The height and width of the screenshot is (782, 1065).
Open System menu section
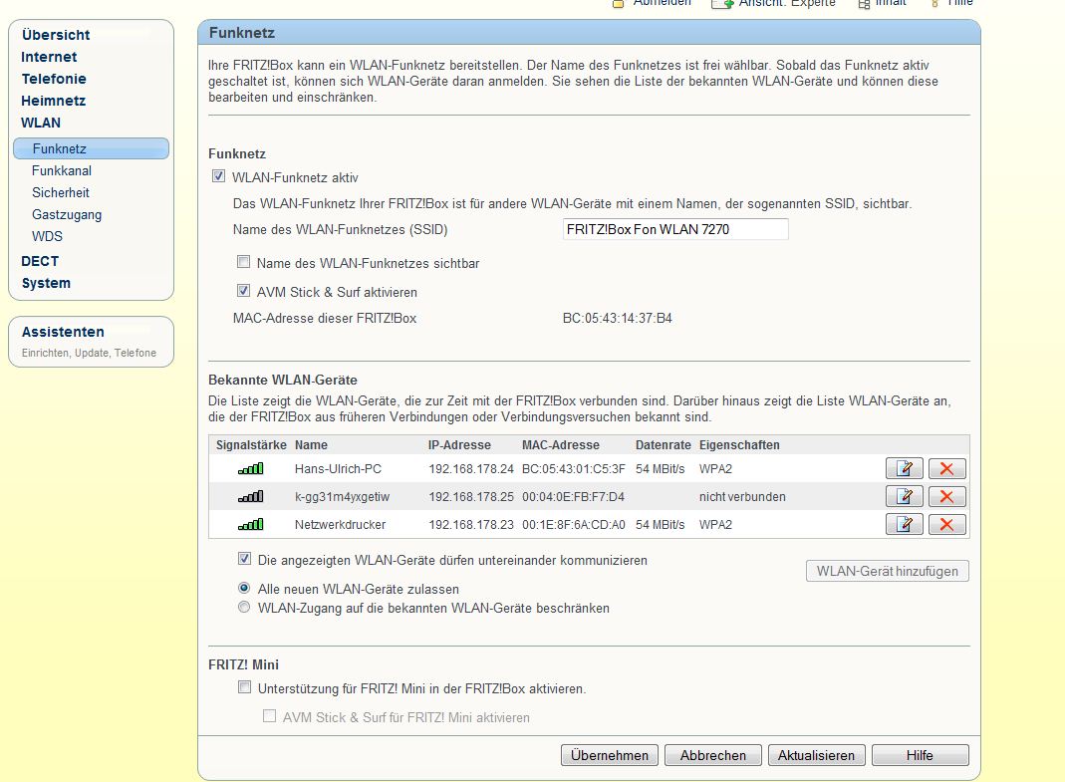[x=46, y=283]
